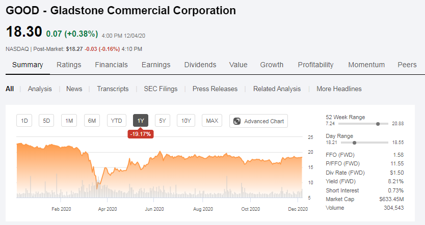The width and height of the screenshot is (425, 225).
Task: Open the Ratings tab
Action: point(69,65)
